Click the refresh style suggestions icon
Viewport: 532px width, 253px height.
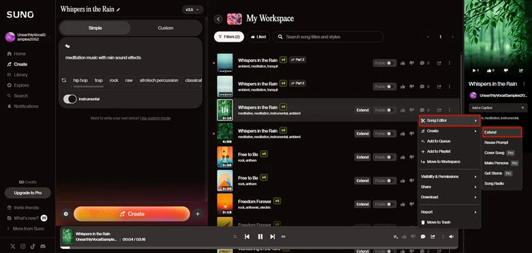coord(64,80)
